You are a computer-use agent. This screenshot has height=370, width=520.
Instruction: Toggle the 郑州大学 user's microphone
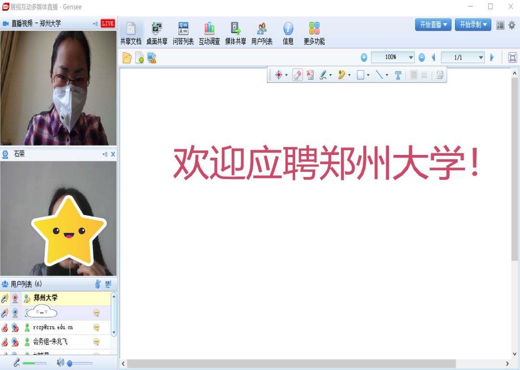tap(5, 298)
